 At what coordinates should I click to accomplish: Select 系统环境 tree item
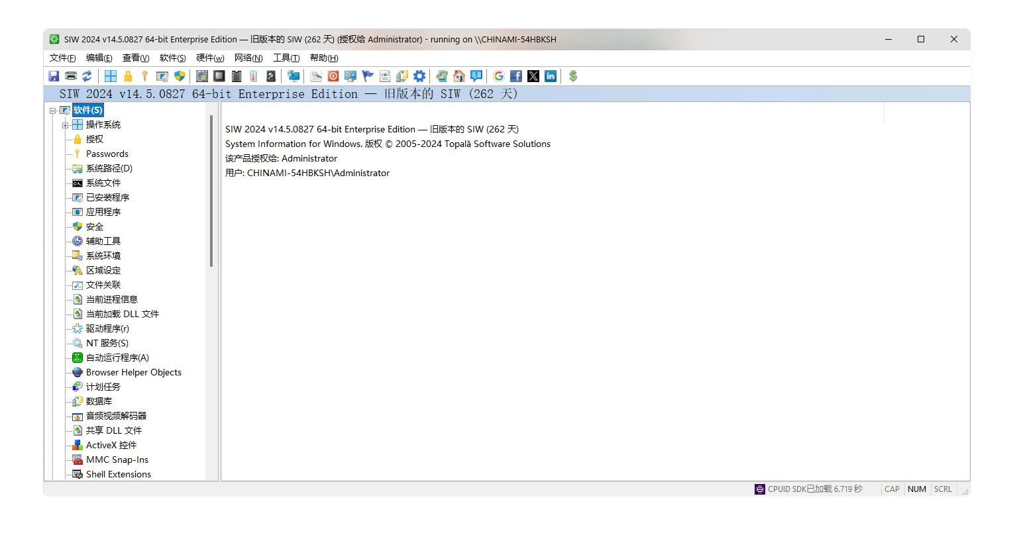click(103, 256)
